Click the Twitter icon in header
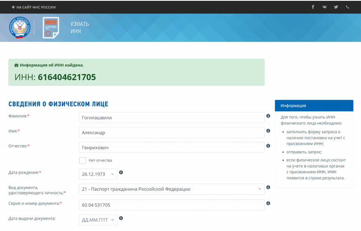 tap(336, 7)
